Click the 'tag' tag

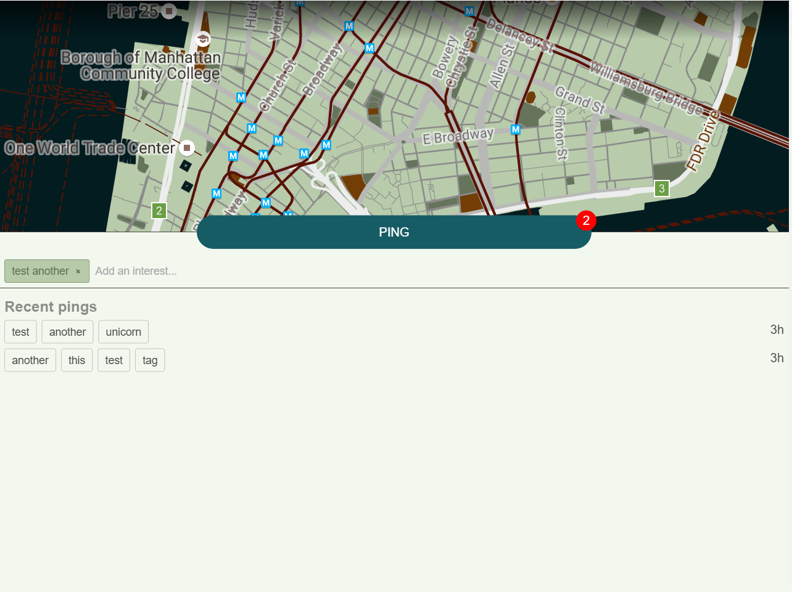(150, 360)
